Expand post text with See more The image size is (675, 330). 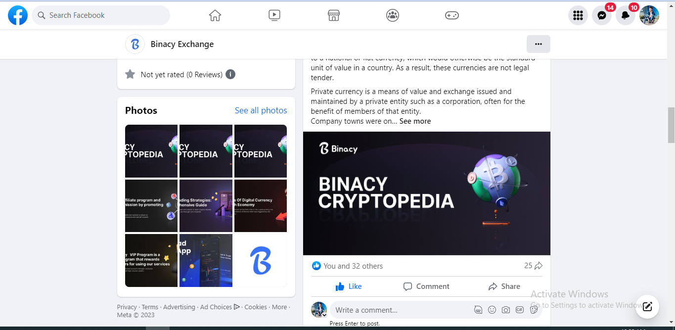(x=415, y=121)
